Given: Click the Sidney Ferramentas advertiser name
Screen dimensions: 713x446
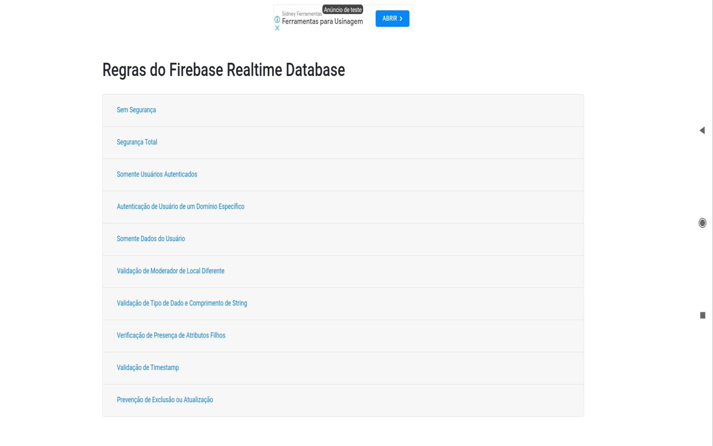Looking at the screenshot, I should (302, 13).
